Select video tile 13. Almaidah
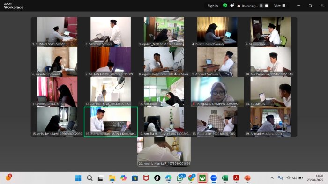Image resolution: width=328 pixels, height=184 pixels. [164, 92]
